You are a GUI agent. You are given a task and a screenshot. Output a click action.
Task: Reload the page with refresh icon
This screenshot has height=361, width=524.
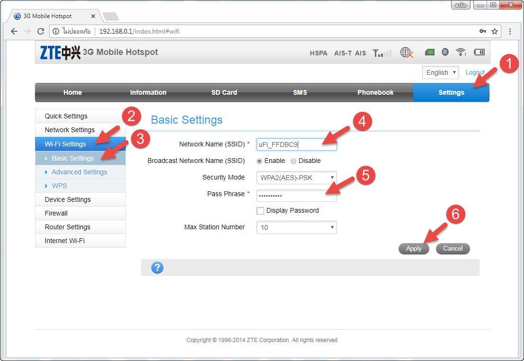click(41, 31)
